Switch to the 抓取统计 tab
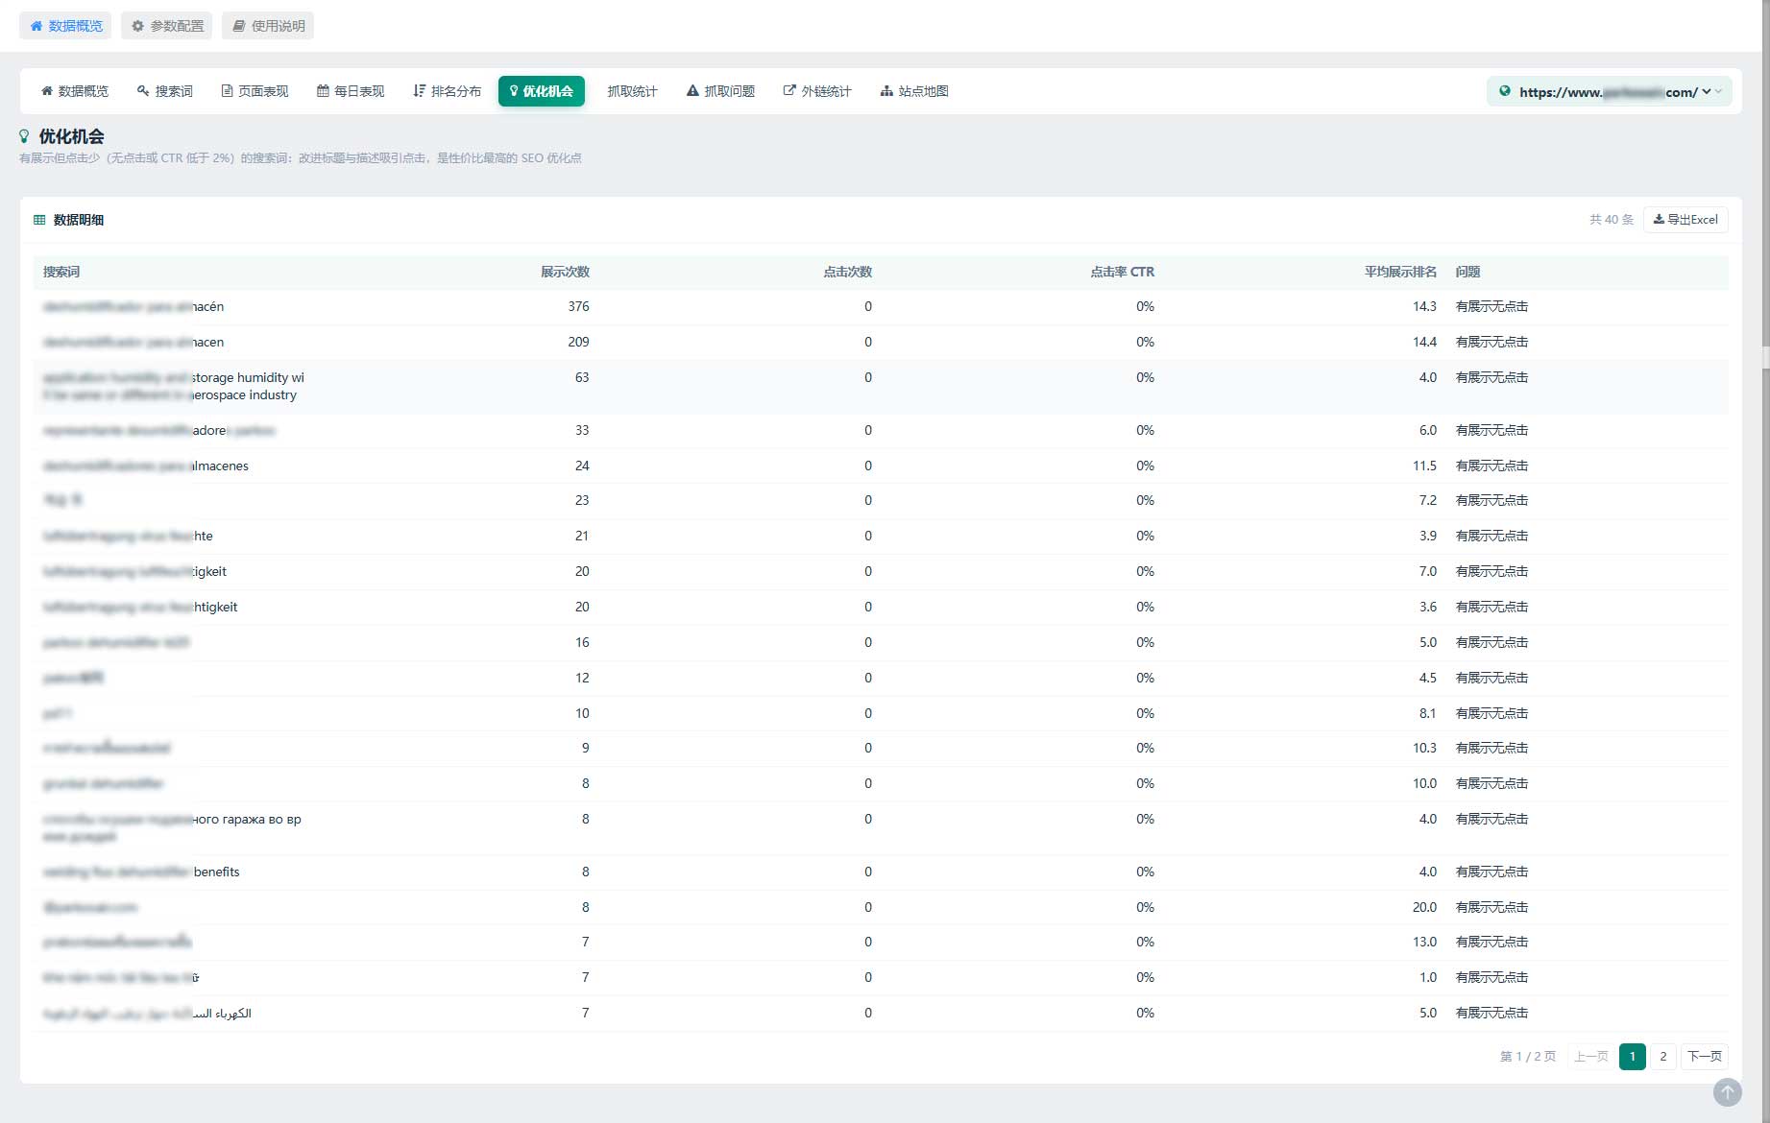Image resolution: width=1770 pixels, height=1123 pixels. 632,91
